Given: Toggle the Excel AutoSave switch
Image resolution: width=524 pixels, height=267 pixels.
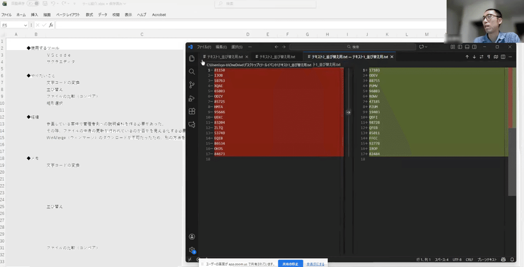Looking at the screenshot, I should 33,4.
